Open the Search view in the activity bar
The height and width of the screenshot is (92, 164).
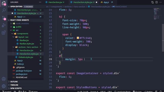(4, 10)
